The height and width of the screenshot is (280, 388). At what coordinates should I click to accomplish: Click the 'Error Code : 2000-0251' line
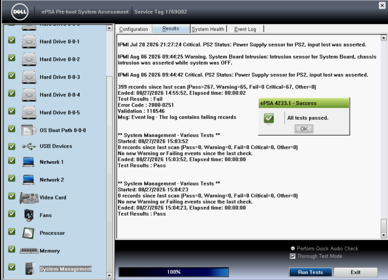[146, 105]
